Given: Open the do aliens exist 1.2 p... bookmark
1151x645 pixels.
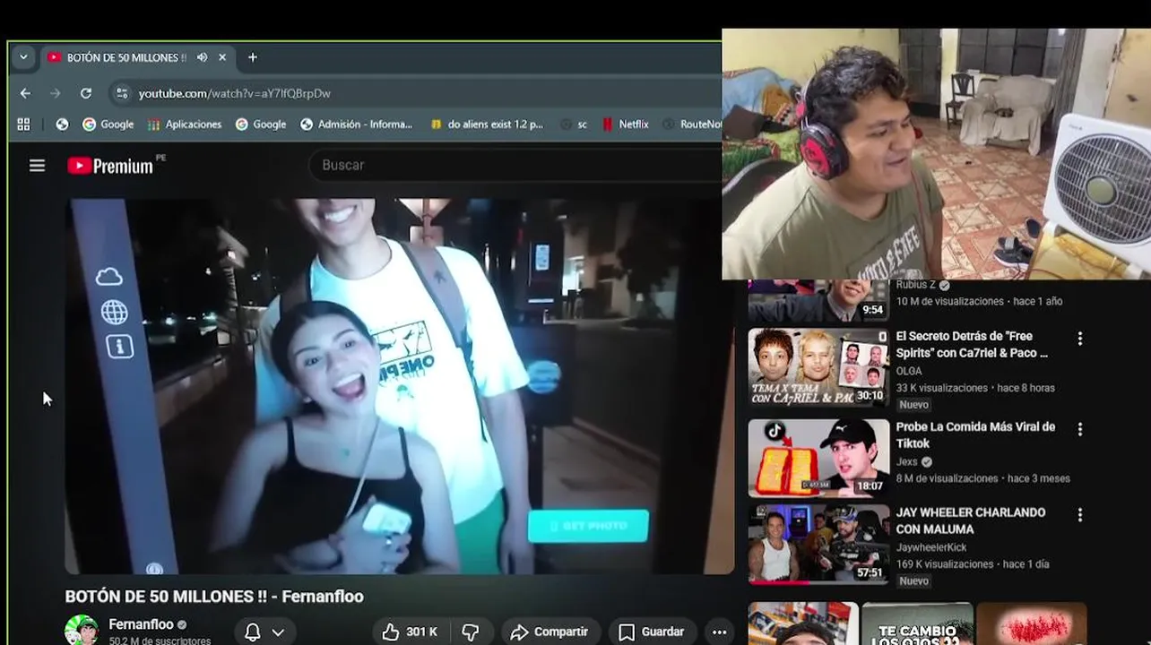Looking at the screenshot, I should point(487,125).
